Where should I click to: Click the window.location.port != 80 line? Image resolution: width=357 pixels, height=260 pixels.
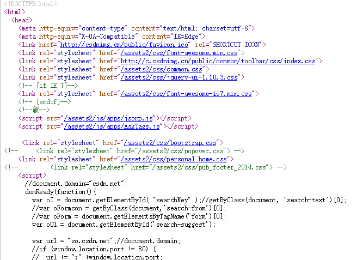[x=94, y=249]
